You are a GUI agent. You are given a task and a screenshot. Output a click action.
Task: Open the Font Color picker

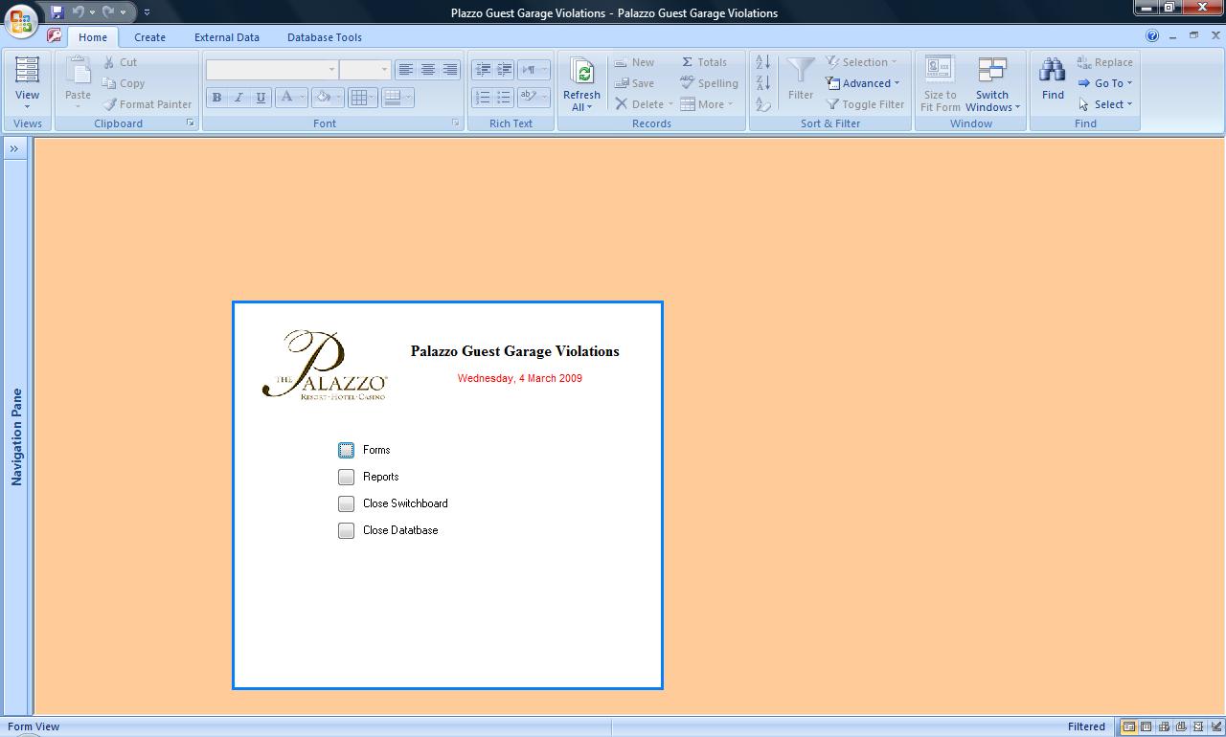[291, 97]
